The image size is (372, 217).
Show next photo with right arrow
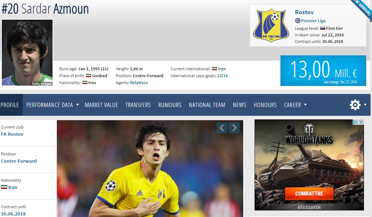(234, 127)
